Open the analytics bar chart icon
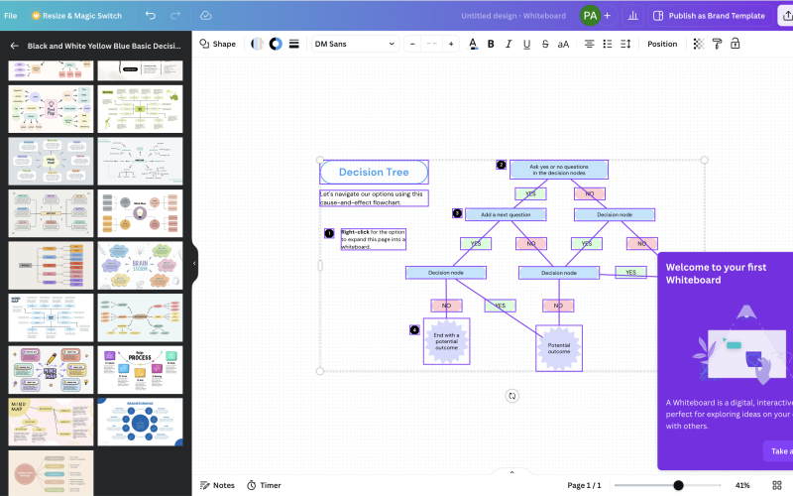 click(x=631, y=16)
